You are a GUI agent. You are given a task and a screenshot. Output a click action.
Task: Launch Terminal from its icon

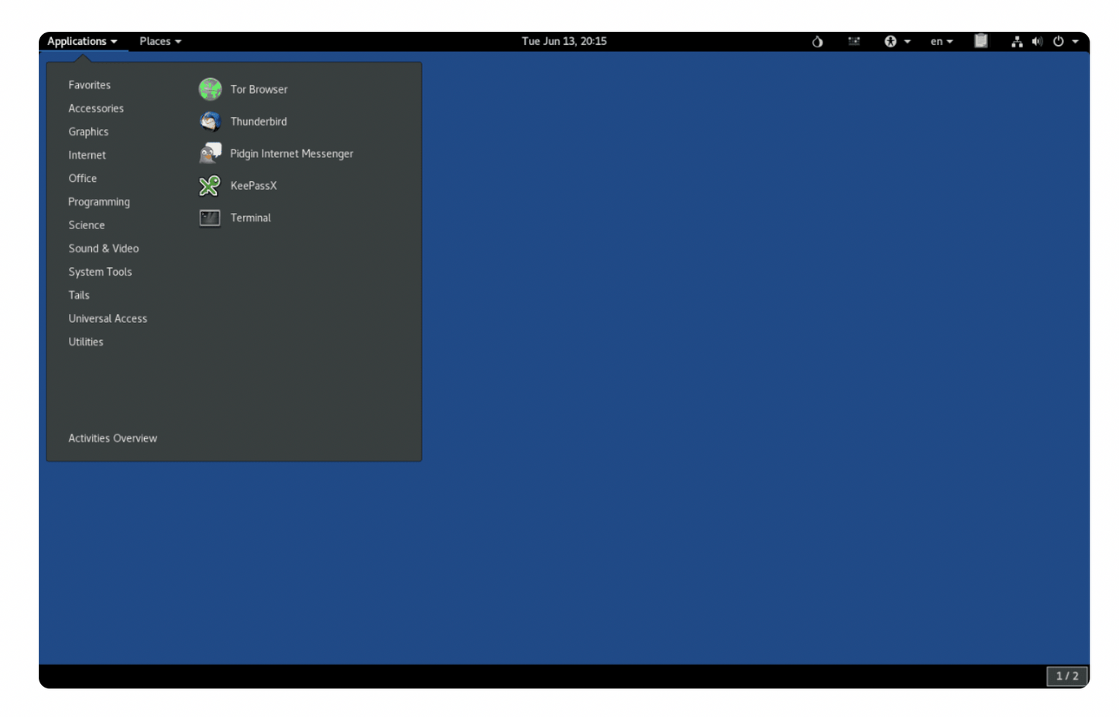(210, 218)
